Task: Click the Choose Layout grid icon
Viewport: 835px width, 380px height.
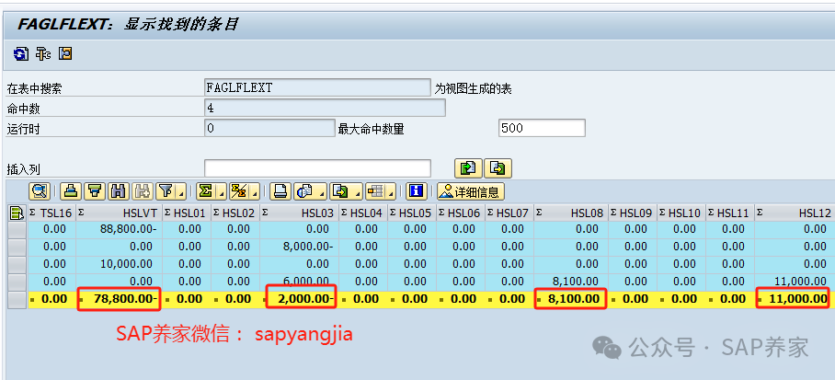Action: click(x=376, y=190)
